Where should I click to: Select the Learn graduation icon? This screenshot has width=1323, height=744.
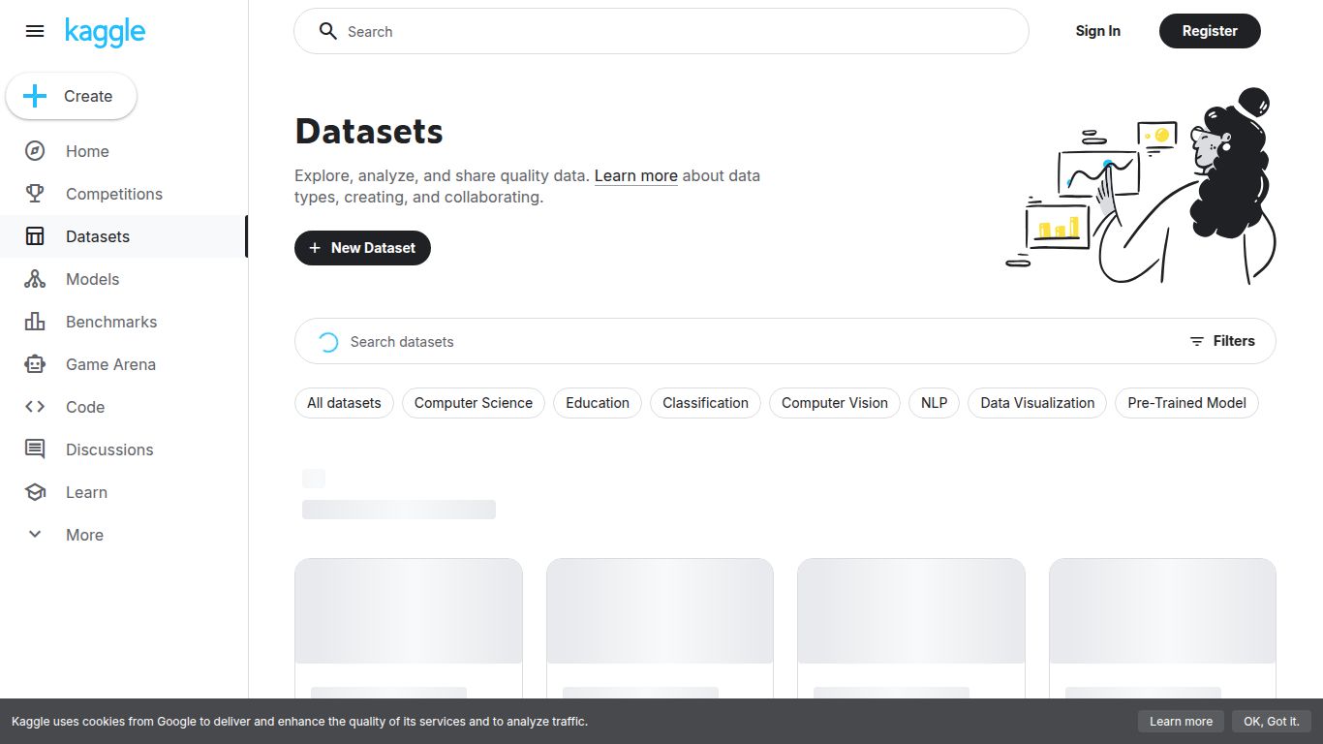click(x=34, y=492)
